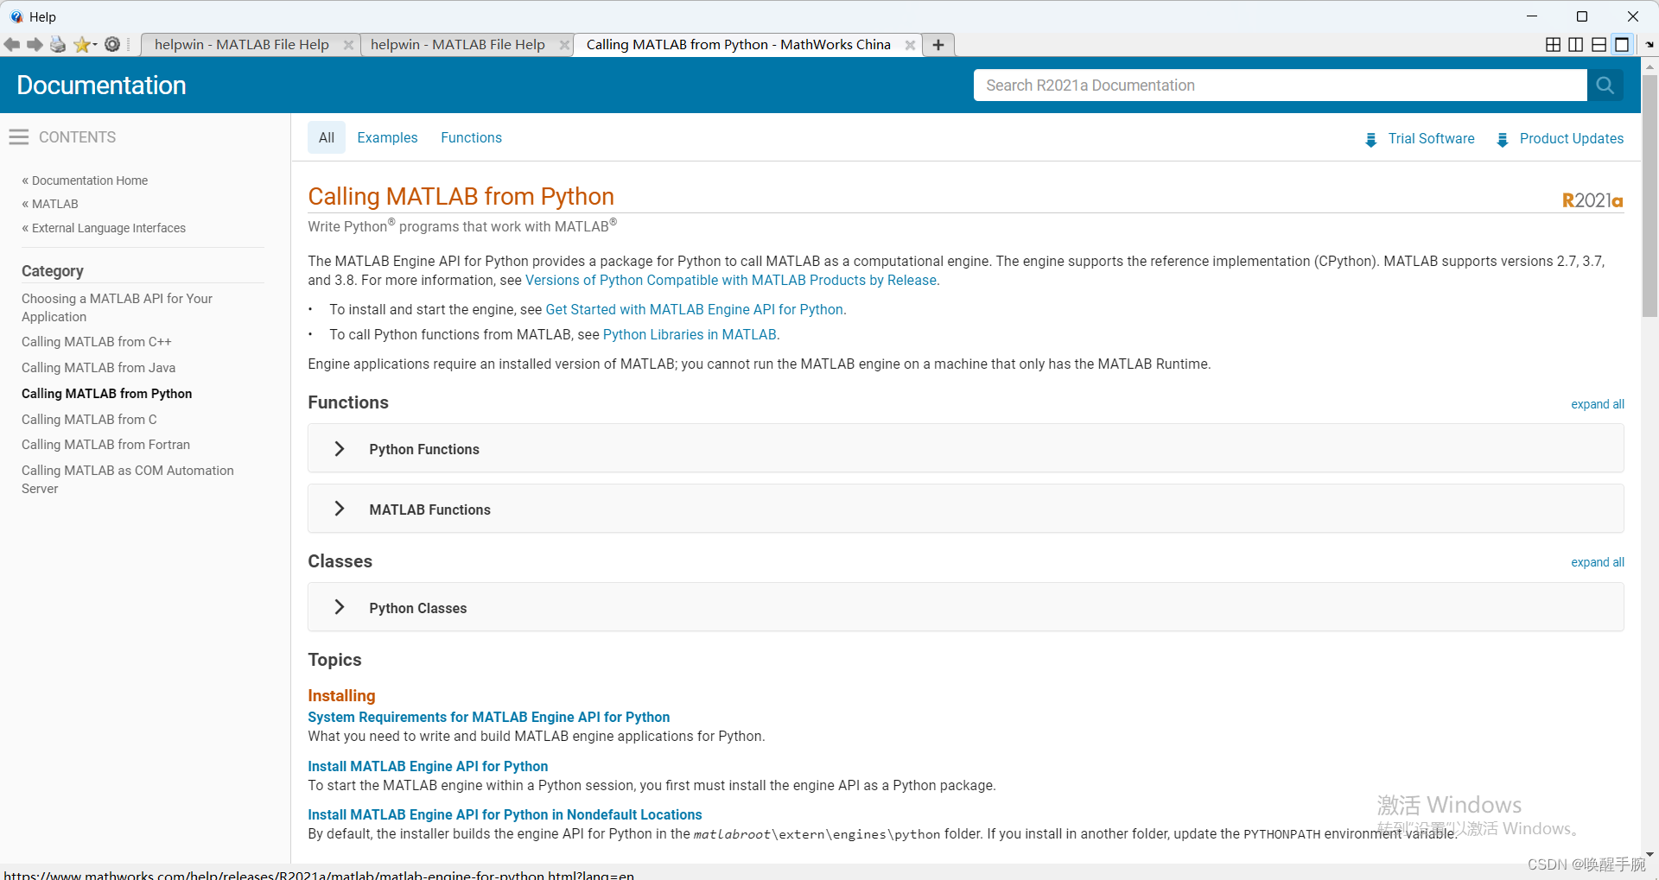Click the Trial Software download icon
Image resolution: width=1659 pixels, height=880 pixels.
point(1370,139)
